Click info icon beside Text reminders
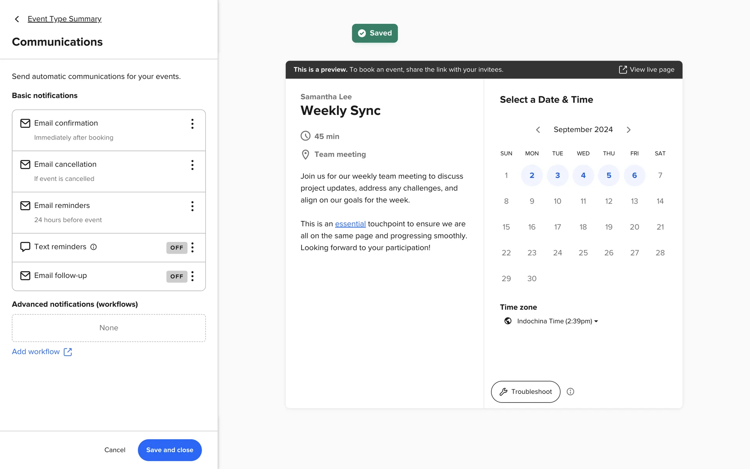This screenshot has height=469, width=750. pos(93,247)
